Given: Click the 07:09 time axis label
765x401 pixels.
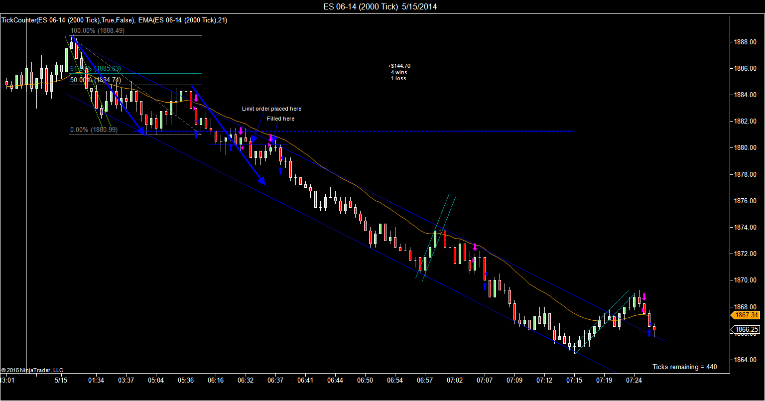Looking at the screenshot, I should (514, 380).
